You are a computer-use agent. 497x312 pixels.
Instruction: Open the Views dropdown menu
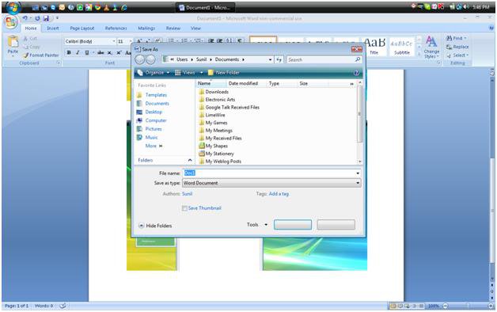(x=188, y=73)
